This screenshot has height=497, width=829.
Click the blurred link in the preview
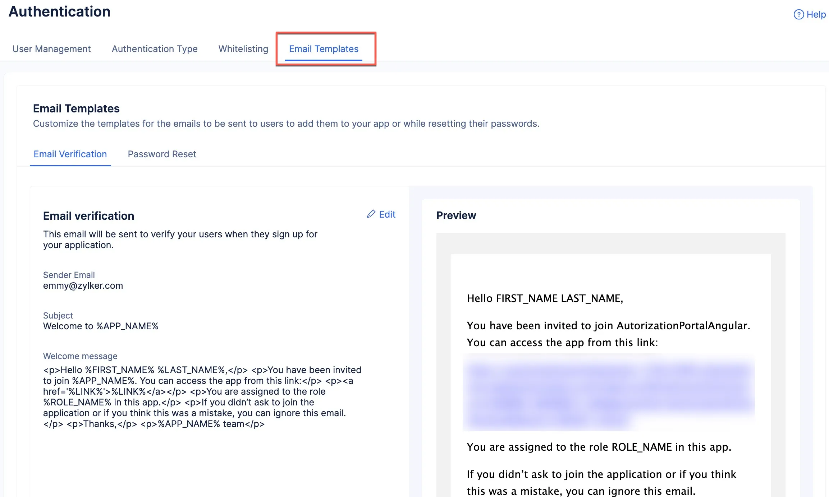[609, 393]
